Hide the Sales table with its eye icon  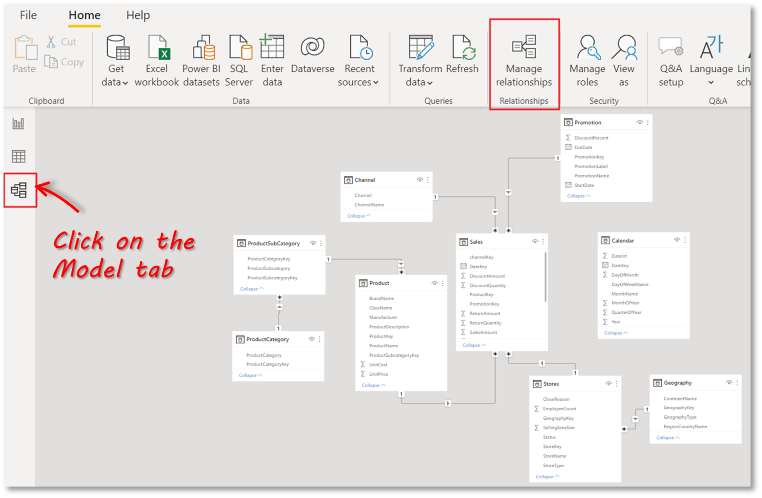(x=535, y=242)
